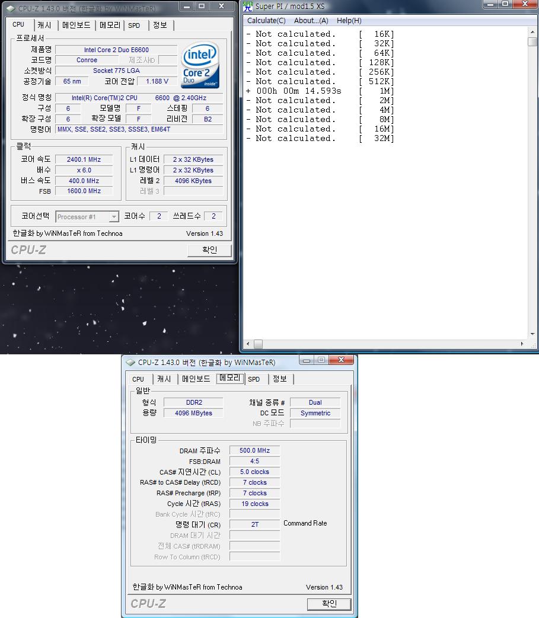Open the Help(H) menu in Super PI

coord(349,21)
